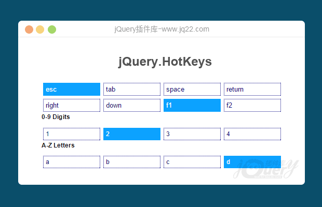Viewport: 322px width, 207px height.
Task: Select the highlighted digit 2 box
Action: click(132, 134)
